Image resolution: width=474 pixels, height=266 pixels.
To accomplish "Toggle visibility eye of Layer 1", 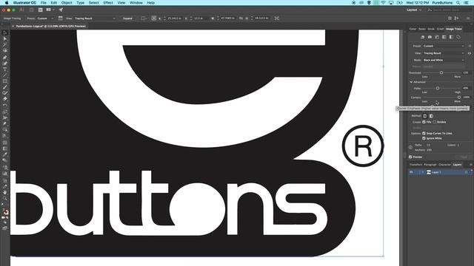I will [x=411, y=172].
